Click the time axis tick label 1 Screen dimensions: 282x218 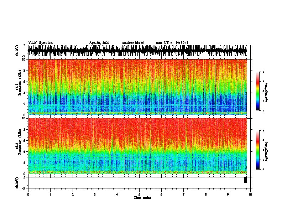50,194
